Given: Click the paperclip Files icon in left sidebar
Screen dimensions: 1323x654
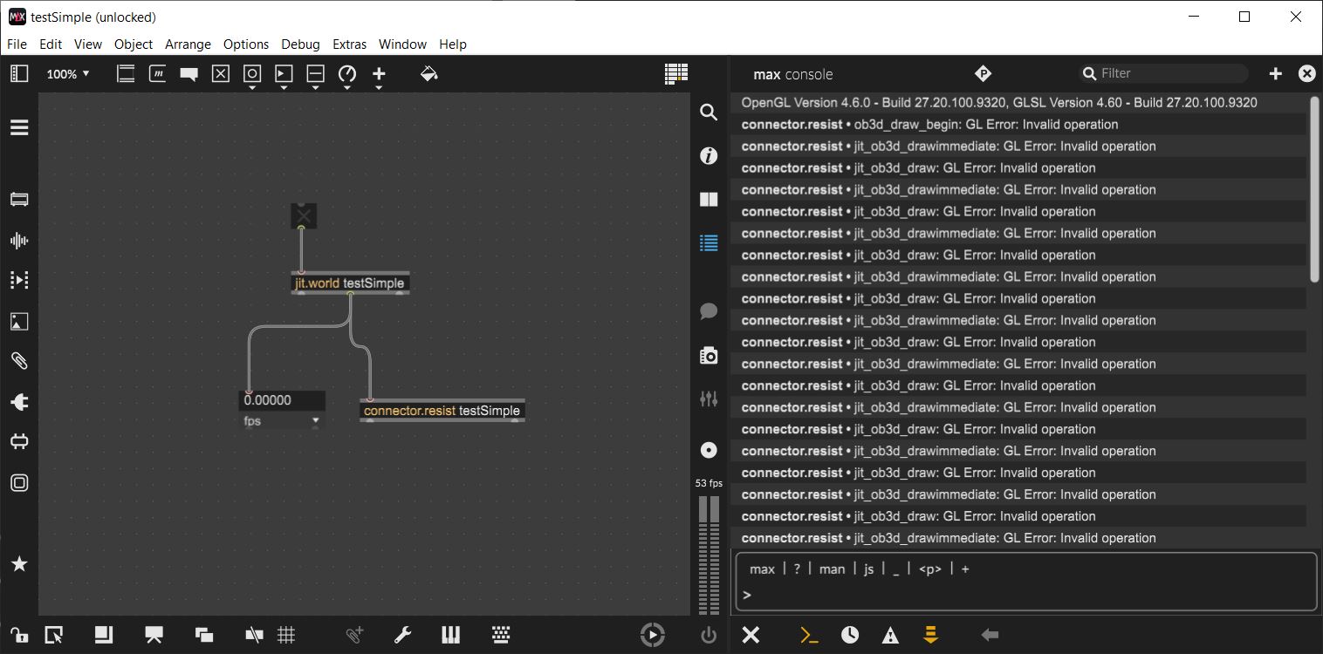Looking at the screenshot, I should coord(19,361).
